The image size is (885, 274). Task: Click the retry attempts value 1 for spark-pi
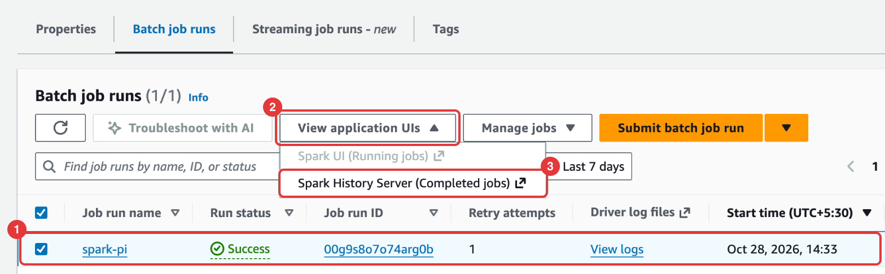tap(472, 249)
